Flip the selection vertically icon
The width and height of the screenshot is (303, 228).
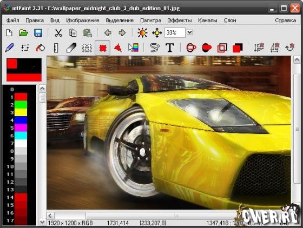click(259, 48)
